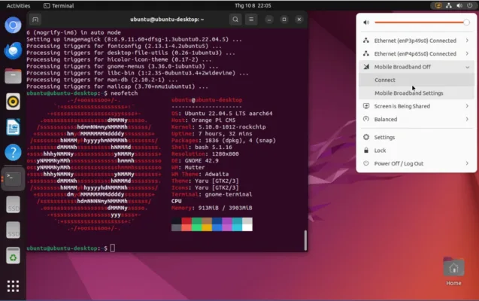Click the Settings gear icon in system menu
The height and width of the screenshot is (301, 479).
click(x=366, y=137)
